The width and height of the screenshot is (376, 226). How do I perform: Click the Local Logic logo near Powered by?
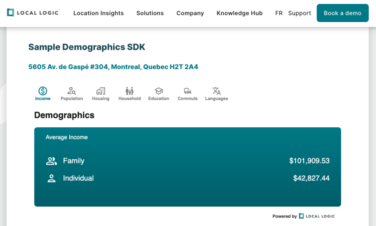click(317, 216)
